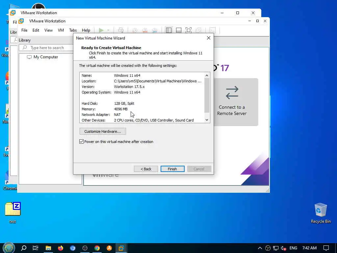Open Firefox from the taskbar
Image resolution: width=337 pixels, height=253 pixels.
tap(61, 248)
